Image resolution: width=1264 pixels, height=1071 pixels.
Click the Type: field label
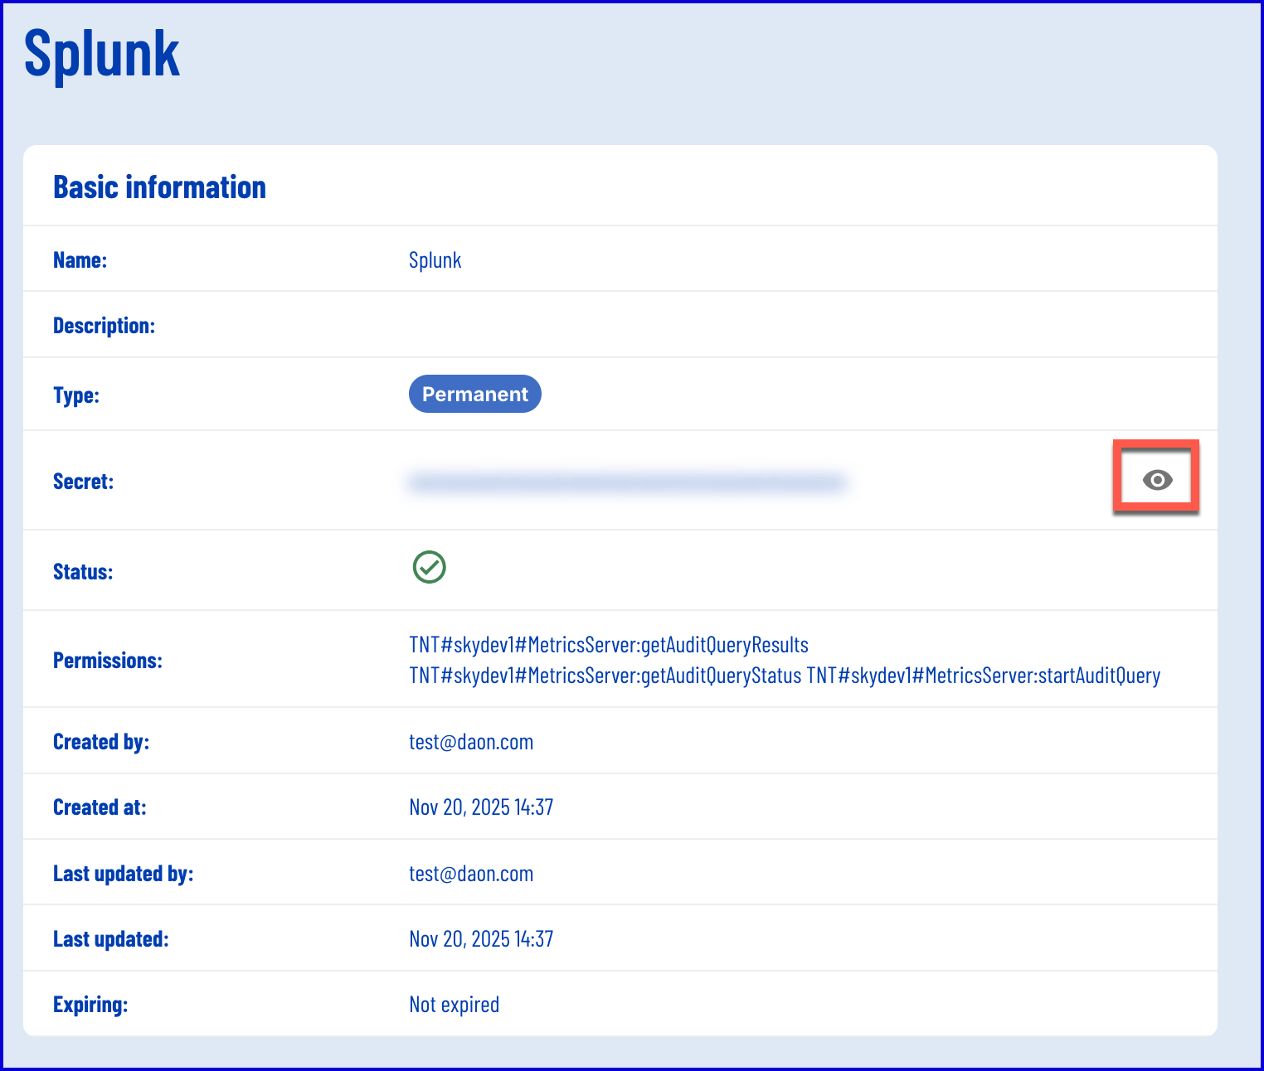pos(76,395)
